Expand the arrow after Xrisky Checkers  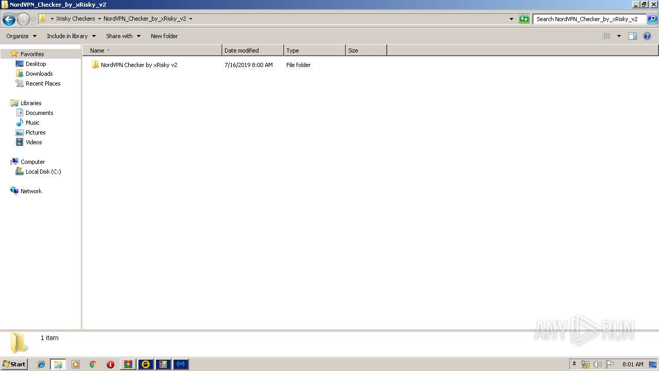[x=99, y=19]
